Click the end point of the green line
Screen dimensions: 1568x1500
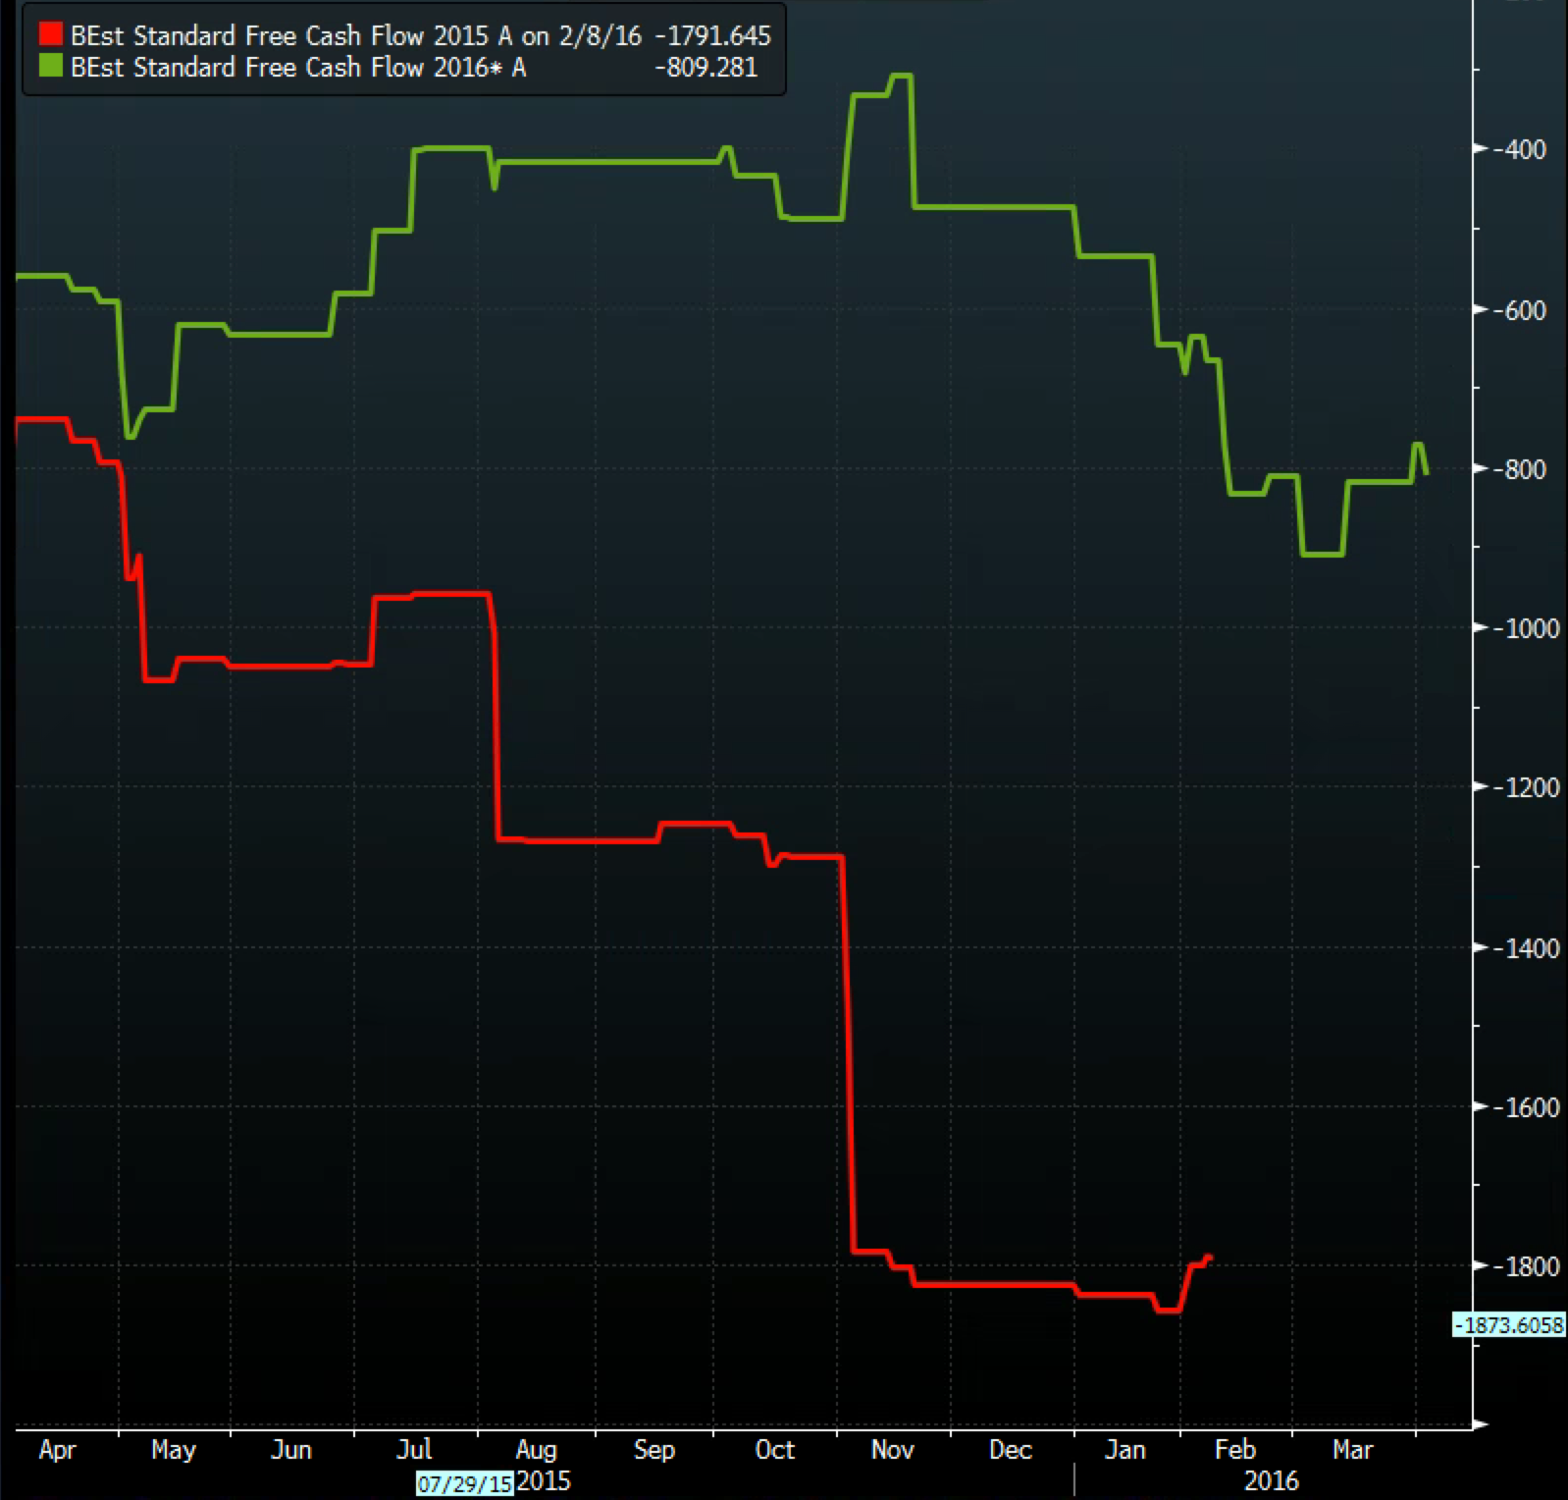pos(1426,473)
